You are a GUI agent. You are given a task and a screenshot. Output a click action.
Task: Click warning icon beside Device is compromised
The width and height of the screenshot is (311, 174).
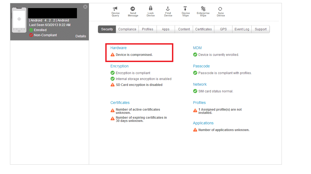[x=113, y=55]
